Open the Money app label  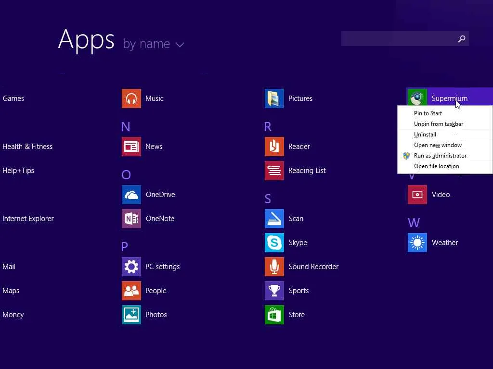click(x=13, y=315)
